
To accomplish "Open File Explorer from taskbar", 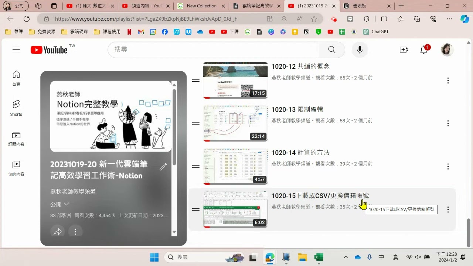I will pos(302,257).
